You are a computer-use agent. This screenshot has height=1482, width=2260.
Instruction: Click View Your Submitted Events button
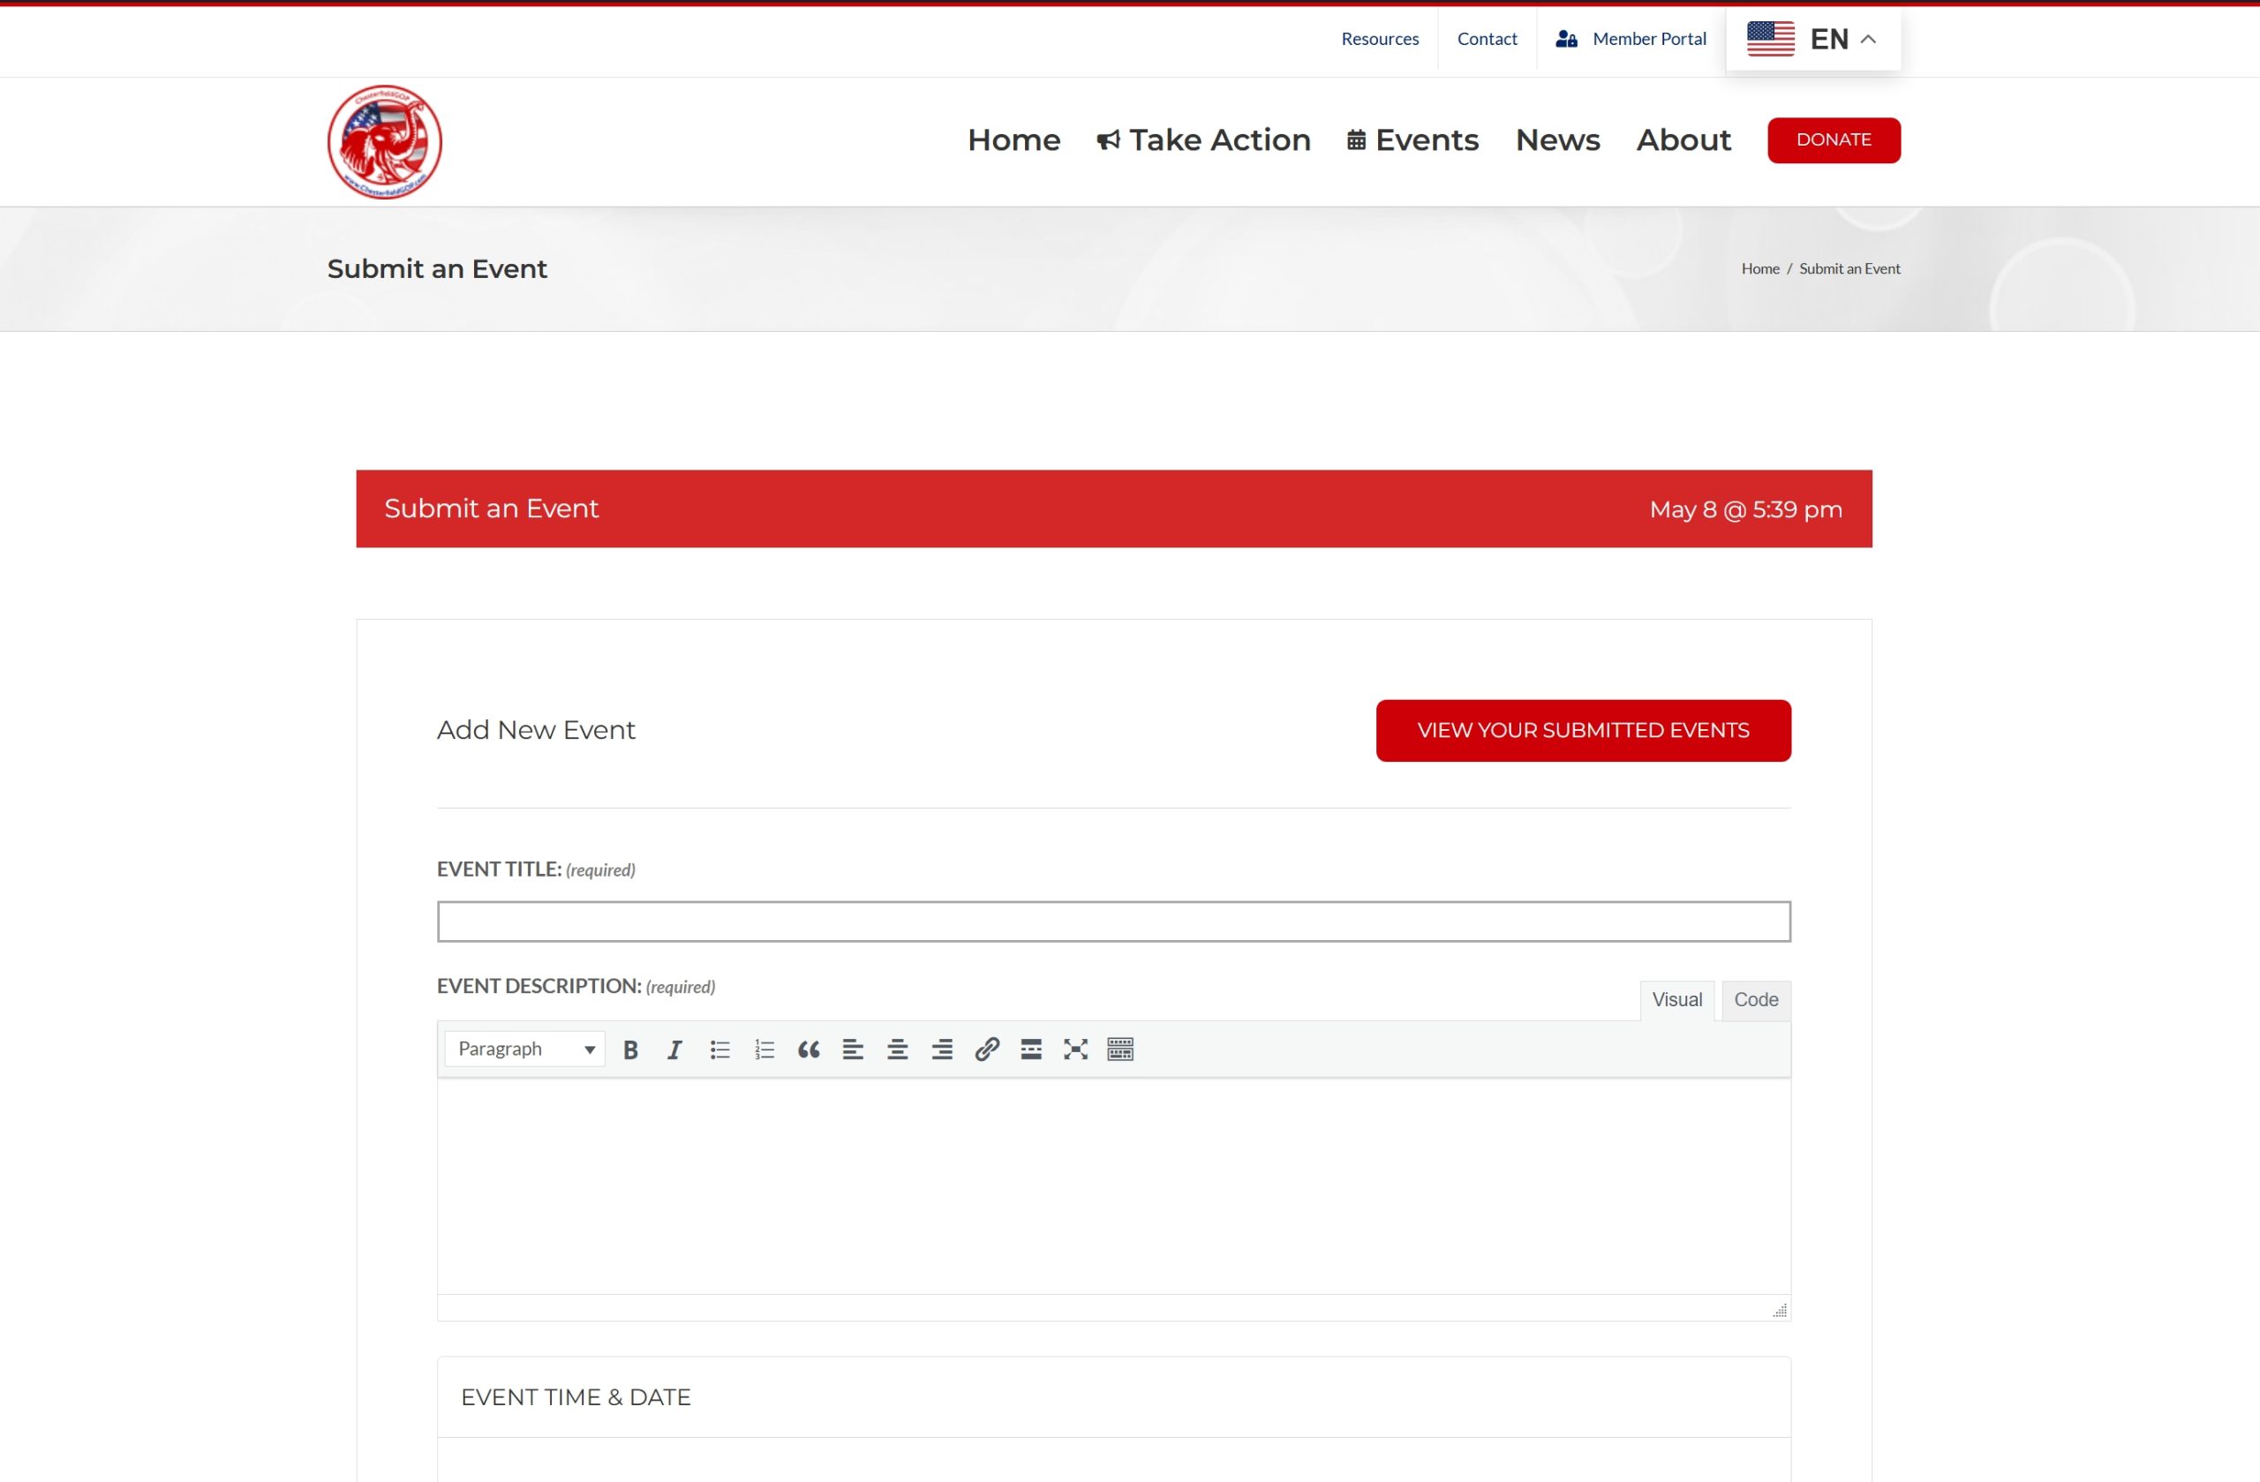coord(1583,730)
